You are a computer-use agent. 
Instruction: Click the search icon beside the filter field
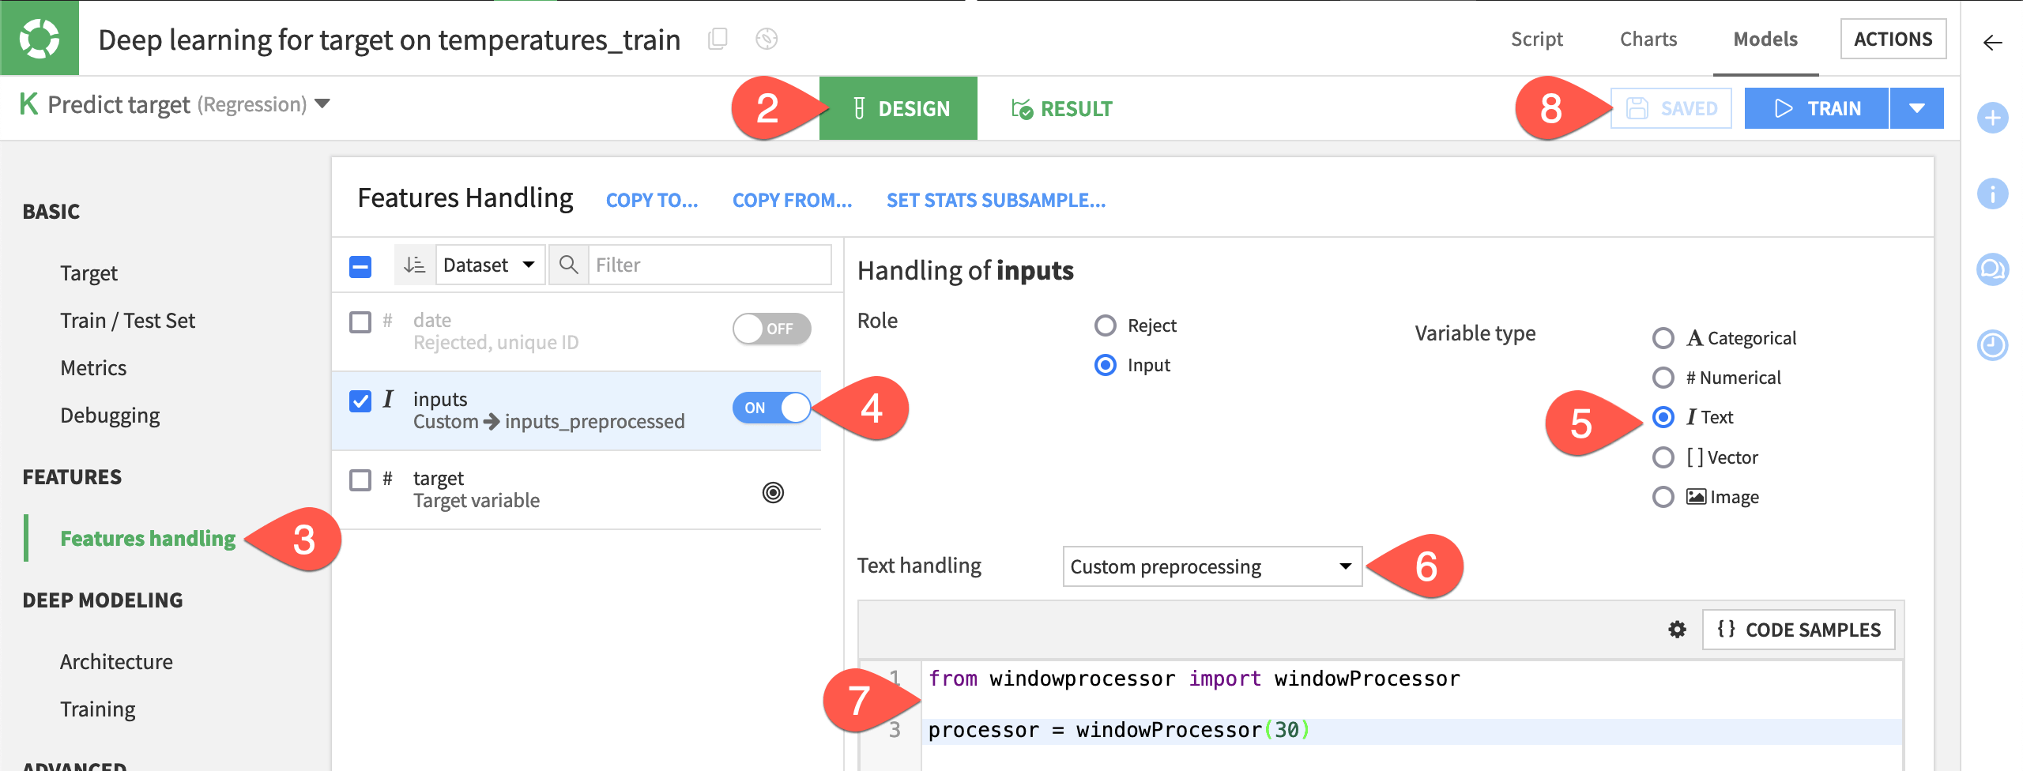(568, 265)
